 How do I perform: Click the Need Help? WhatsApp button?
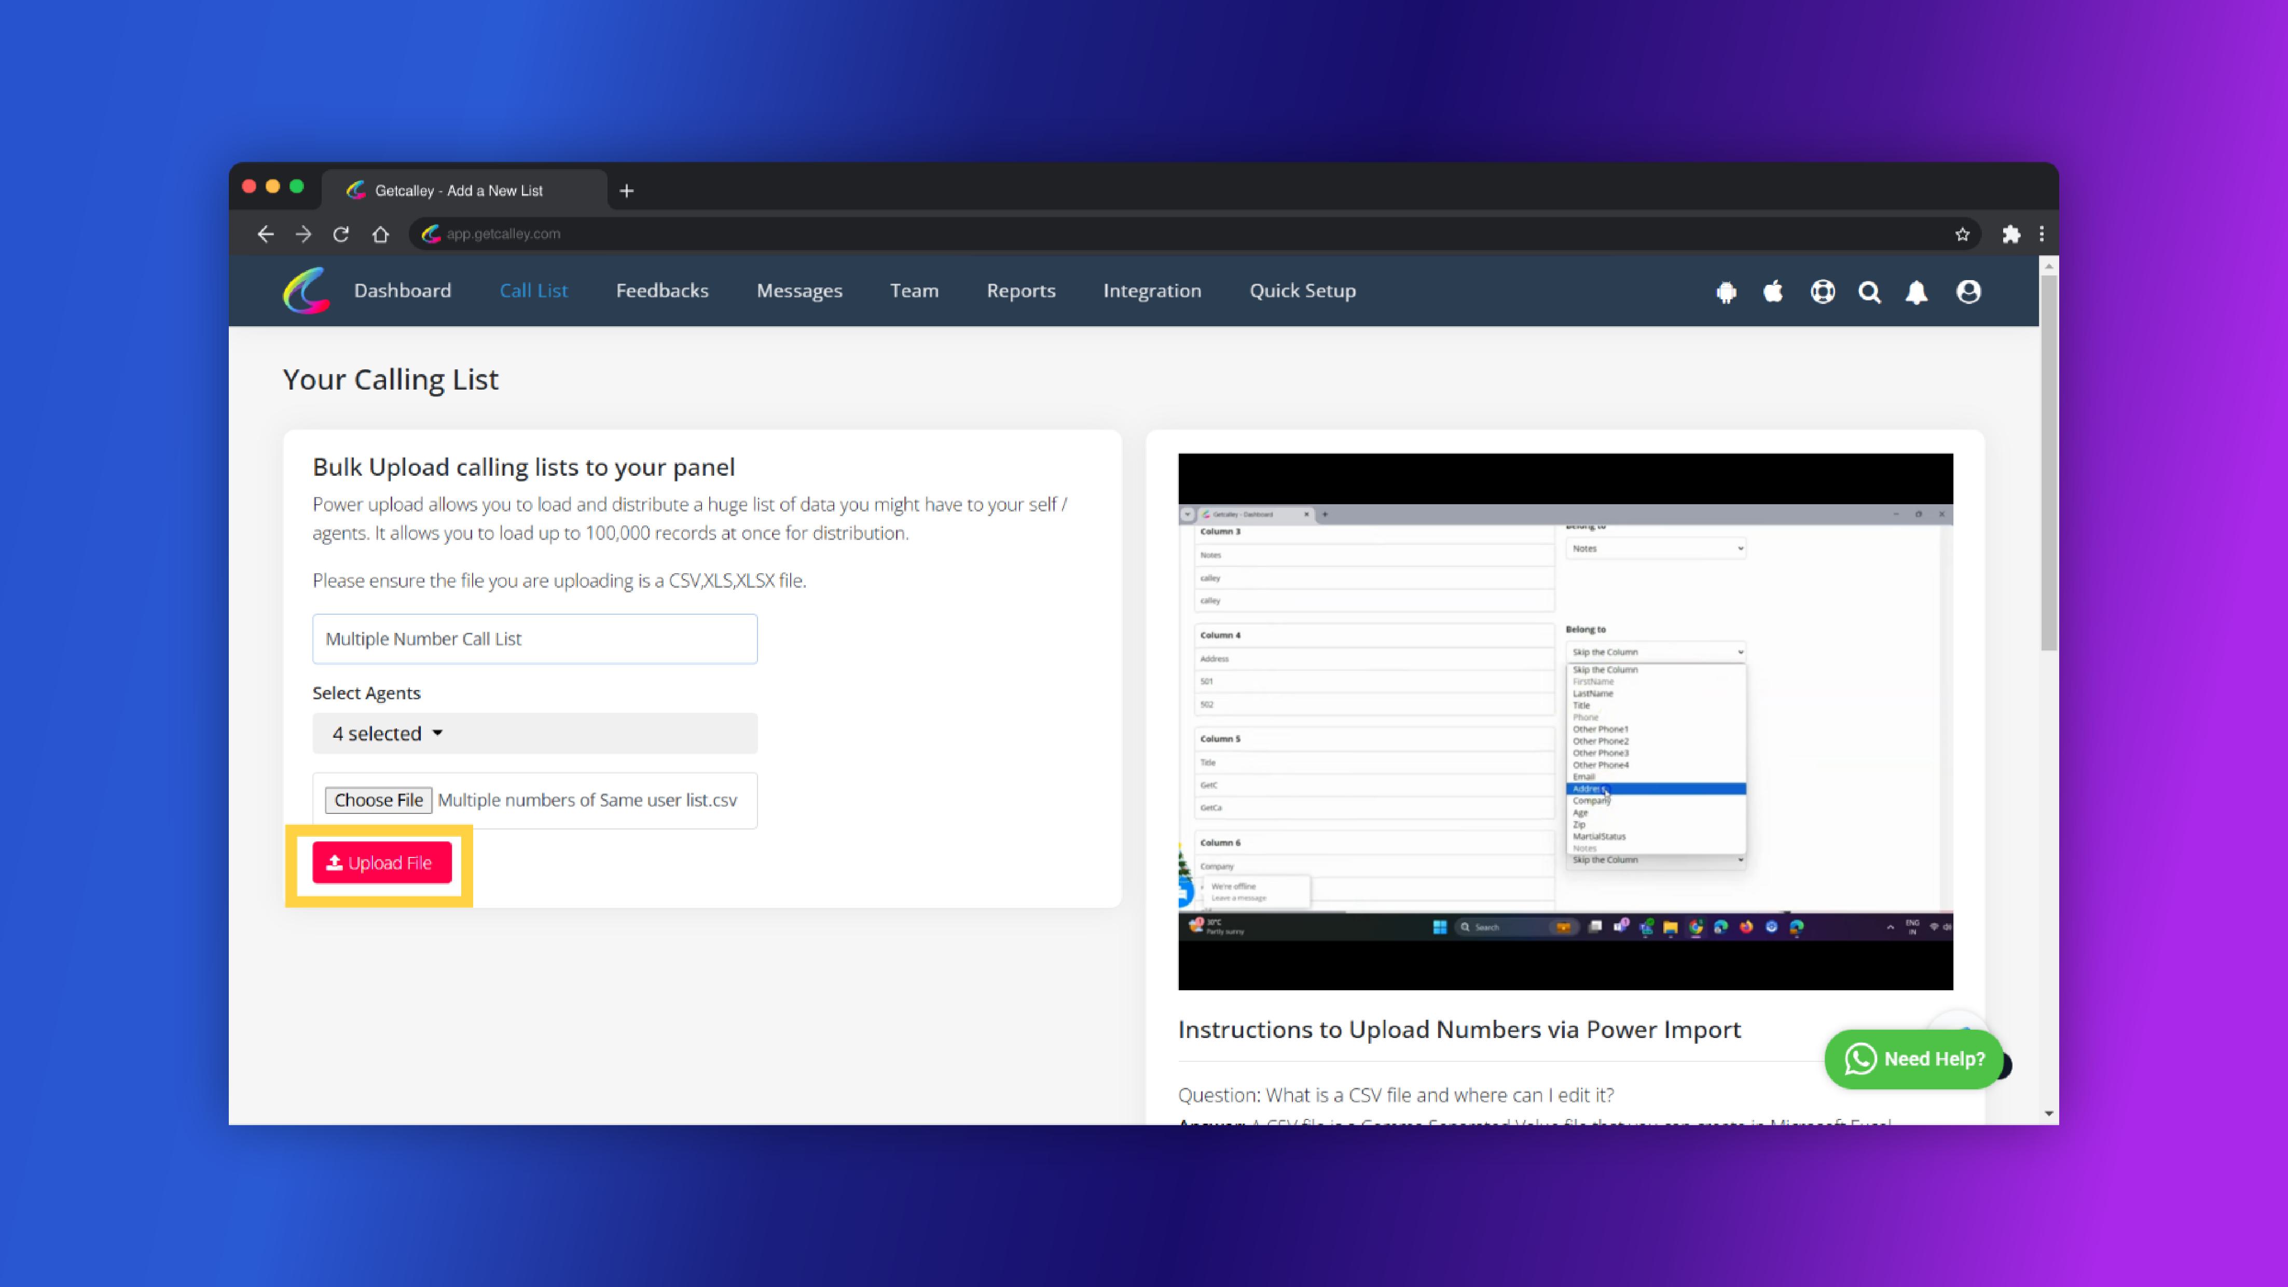click(x=1914, y=1059)
